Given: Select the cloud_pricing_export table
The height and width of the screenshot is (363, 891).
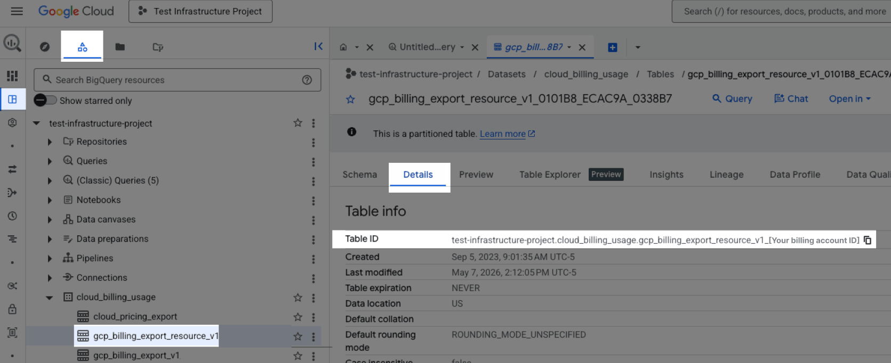Looking at the screenshot, I should point(135,316).
